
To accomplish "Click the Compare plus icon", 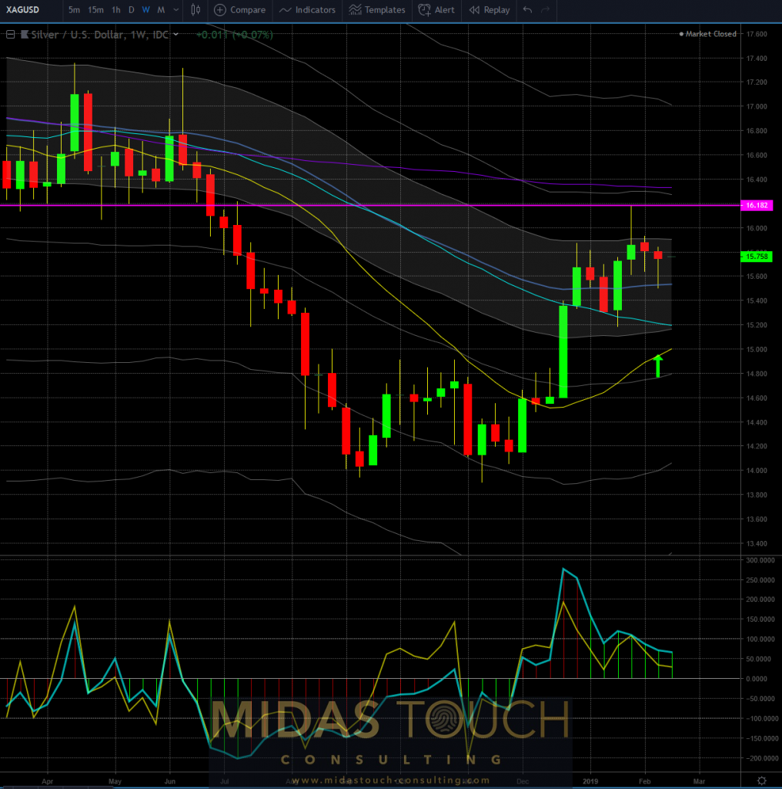I will [220, 10].
